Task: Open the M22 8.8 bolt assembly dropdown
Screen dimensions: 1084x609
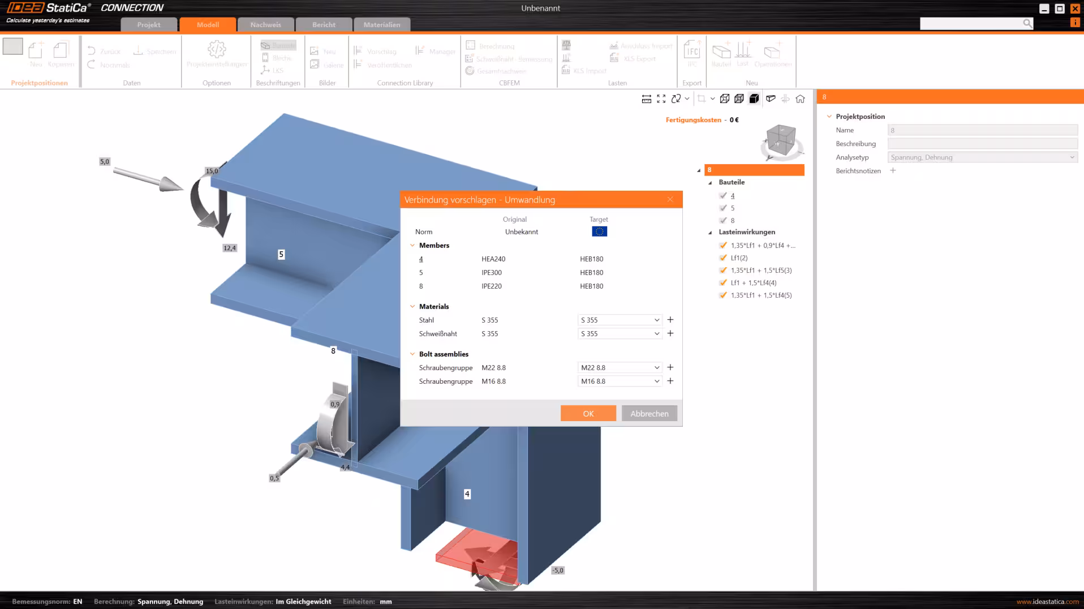Action: (x=620, y=368)
